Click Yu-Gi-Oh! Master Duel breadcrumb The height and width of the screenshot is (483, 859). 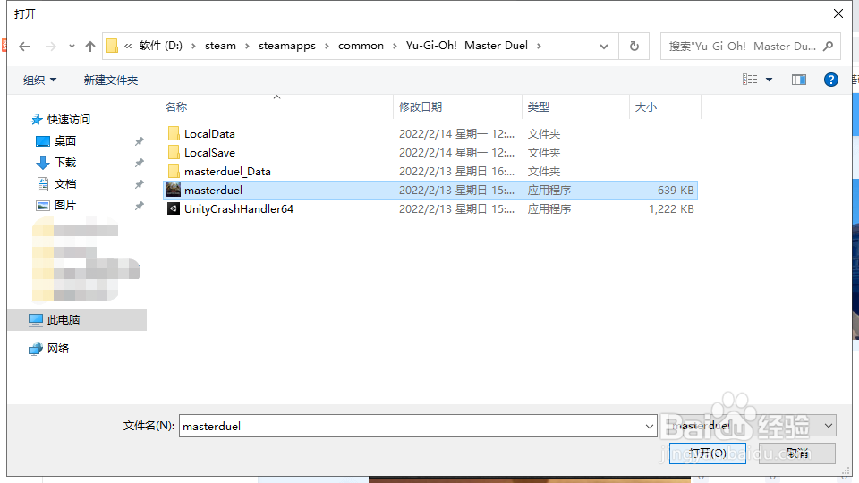(x=467, y=46)
